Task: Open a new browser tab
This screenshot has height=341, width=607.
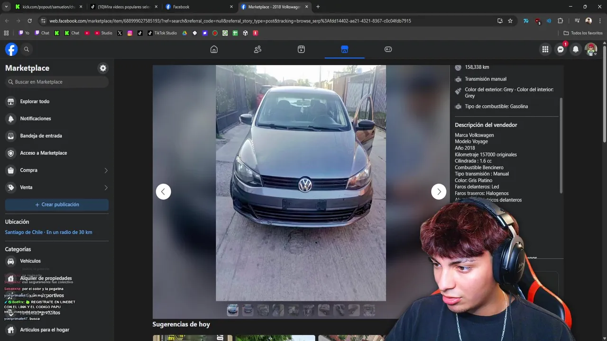Action: (x=318, y=7)
